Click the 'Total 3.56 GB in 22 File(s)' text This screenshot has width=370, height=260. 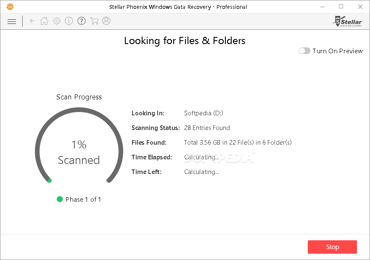click(219, 143)
